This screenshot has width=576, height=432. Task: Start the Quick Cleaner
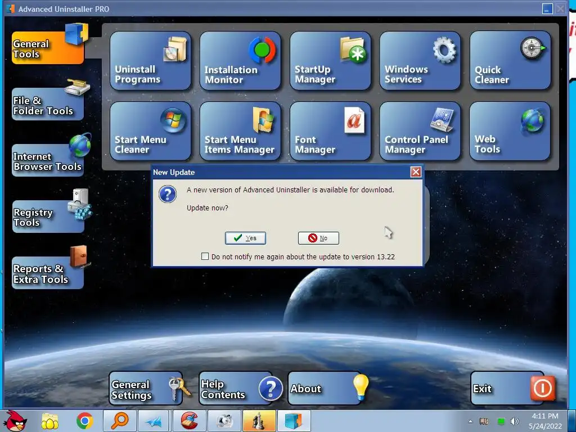click(510, 61)
